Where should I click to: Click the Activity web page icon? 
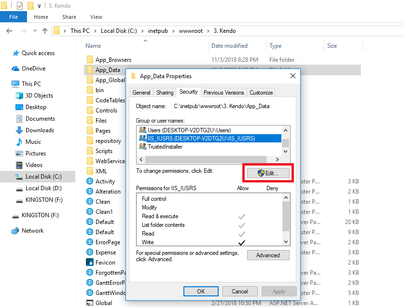(90, 181)
